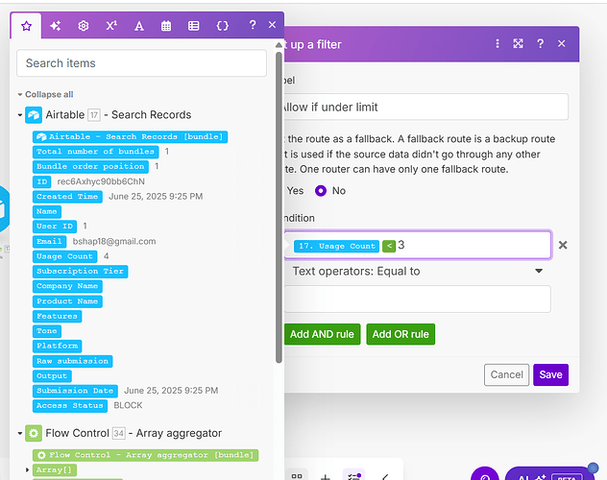The image size is (607, 480).
Task: Click the 17. Usage Count pill in condition
Action: (336, 246)
